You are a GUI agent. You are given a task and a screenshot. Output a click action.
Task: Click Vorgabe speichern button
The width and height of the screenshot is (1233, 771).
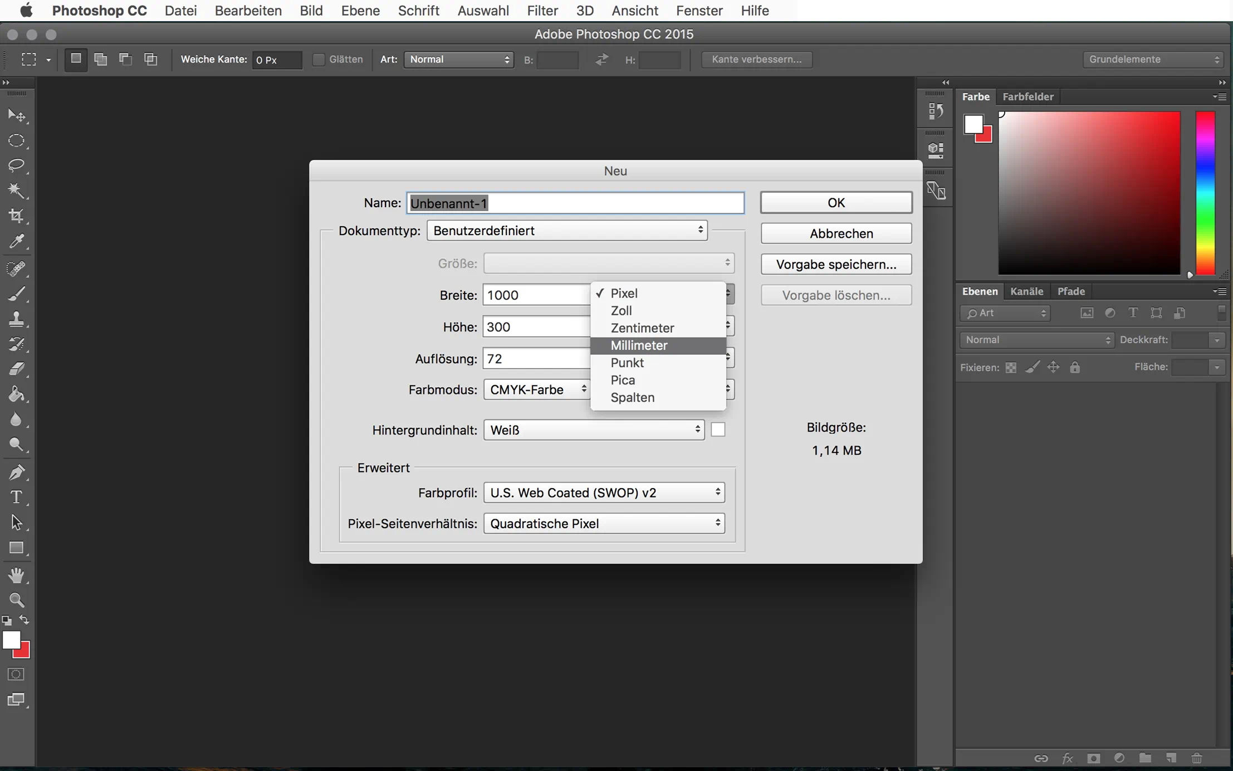click(x=836, y=265)
